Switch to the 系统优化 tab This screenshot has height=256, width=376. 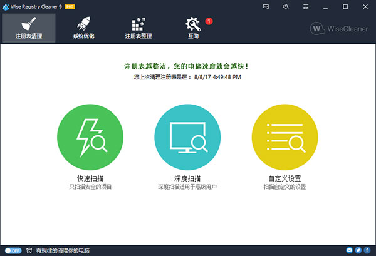click(83, 27)
